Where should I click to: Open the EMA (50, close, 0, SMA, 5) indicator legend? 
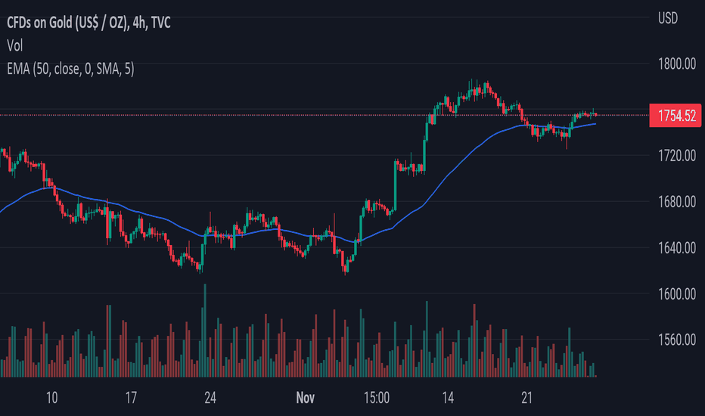[x=70, y=69]
